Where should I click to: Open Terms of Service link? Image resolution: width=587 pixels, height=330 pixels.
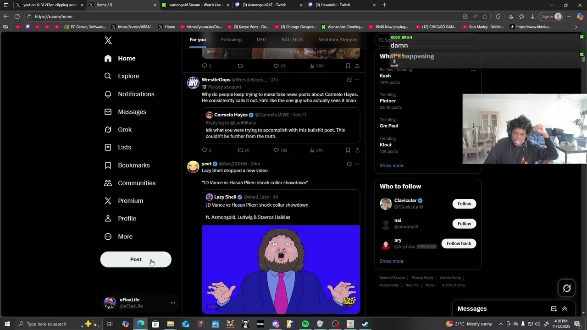pos(392,278)
